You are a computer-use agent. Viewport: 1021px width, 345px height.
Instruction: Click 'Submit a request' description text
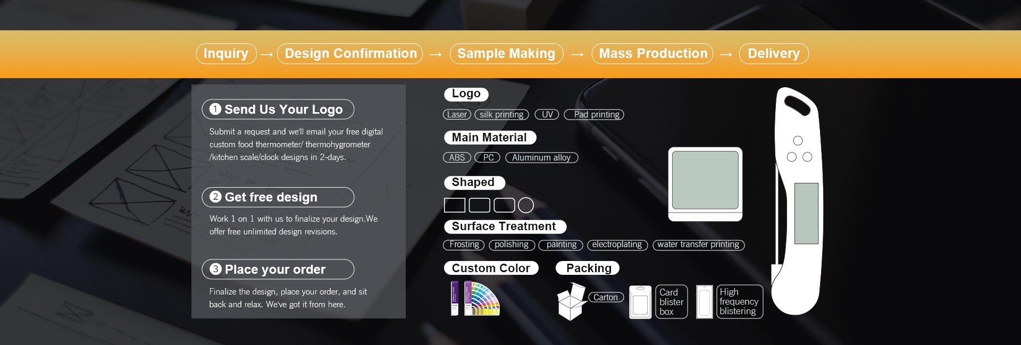pos(296,144)
